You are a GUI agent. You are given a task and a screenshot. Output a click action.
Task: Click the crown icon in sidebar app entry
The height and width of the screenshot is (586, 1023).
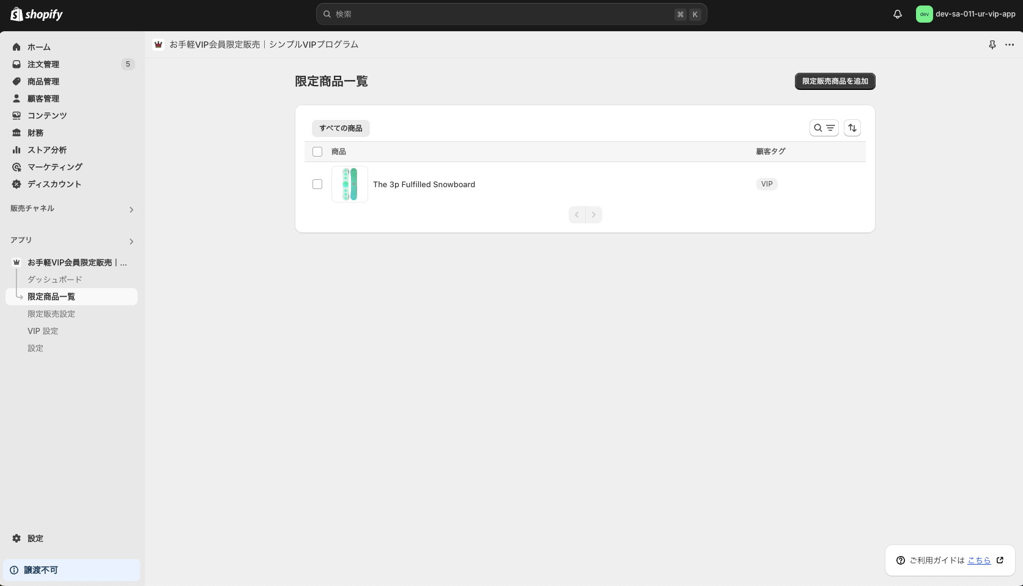(17, 262)
